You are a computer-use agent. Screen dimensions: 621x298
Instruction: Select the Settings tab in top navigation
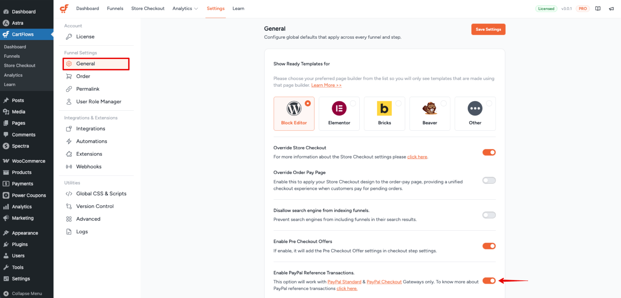(x=216, y=9)
